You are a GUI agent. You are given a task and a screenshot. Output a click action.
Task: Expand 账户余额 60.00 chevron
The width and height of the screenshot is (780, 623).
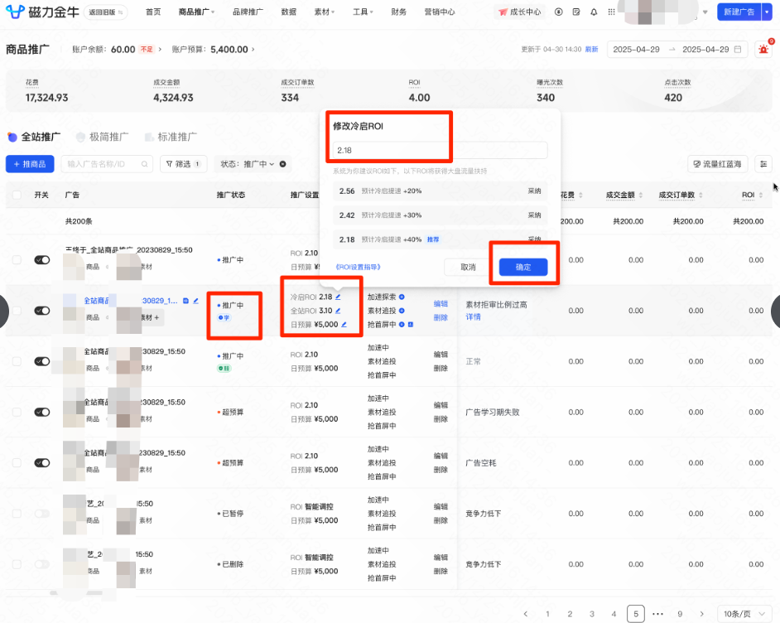click(160, 49)
